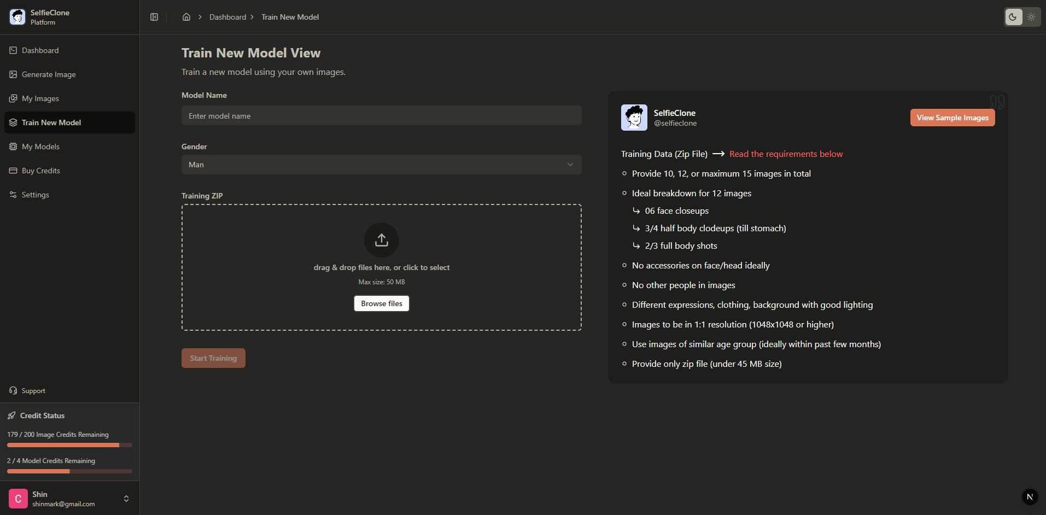Open the Gender dropdown showing Man
Screen dimensions: 1046x515
382,165
